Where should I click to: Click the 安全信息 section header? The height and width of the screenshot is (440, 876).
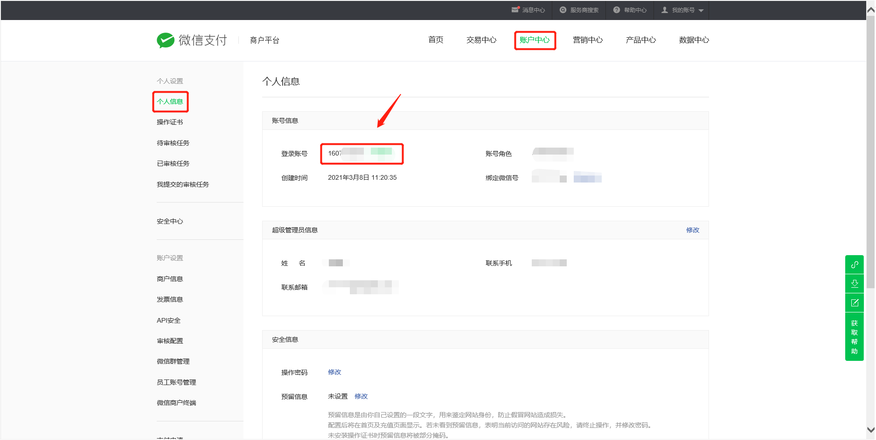pos(285,339)
